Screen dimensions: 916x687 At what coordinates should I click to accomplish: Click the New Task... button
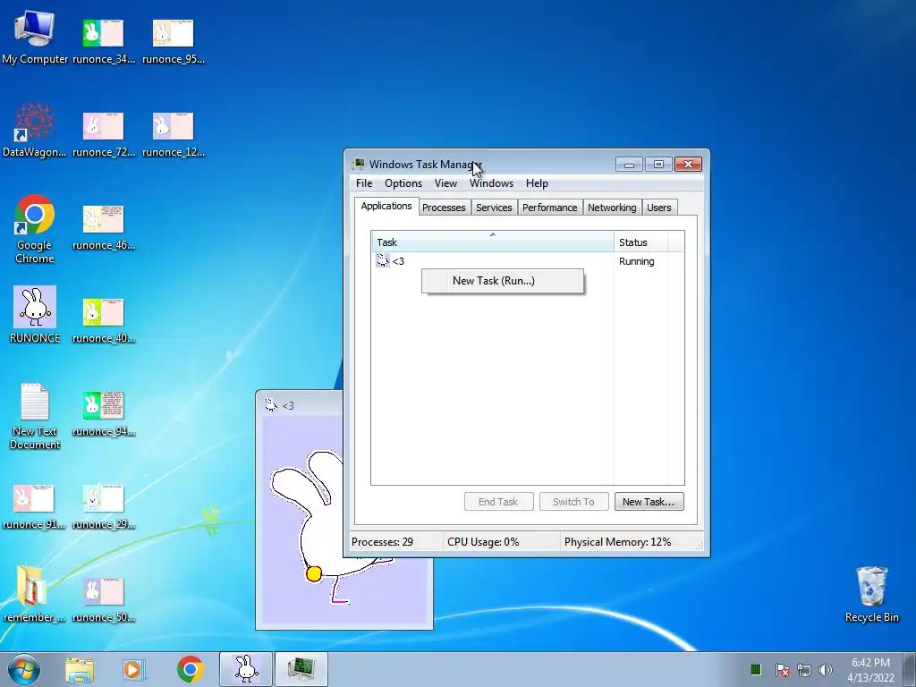(x=649, y=502)
